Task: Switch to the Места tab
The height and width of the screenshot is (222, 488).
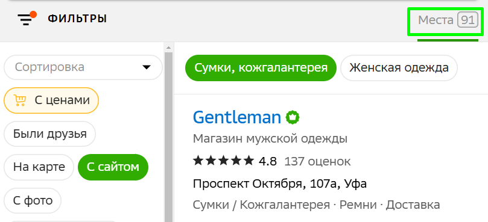Action: tap(448, 20)
